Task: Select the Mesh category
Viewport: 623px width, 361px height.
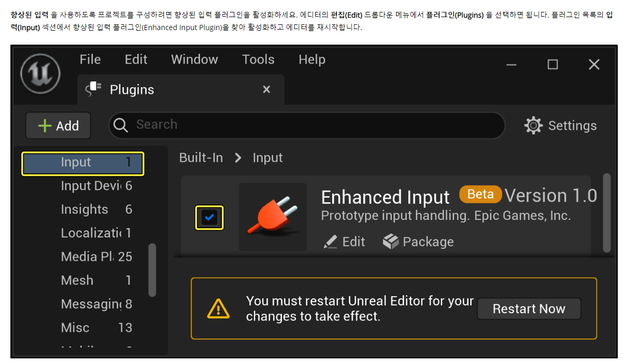Action: click(x=96, y=280)
